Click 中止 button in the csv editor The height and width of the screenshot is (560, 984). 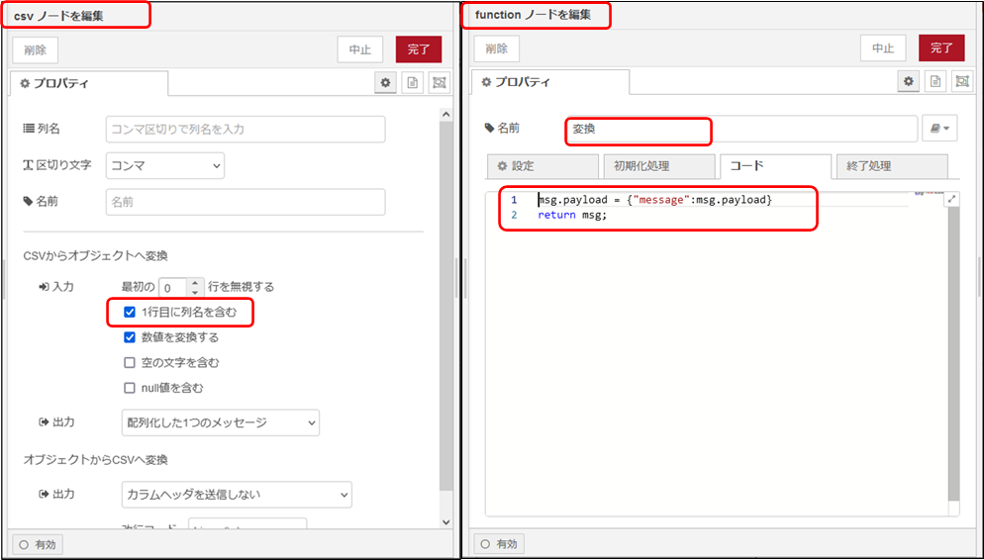(x=360, y=50)
